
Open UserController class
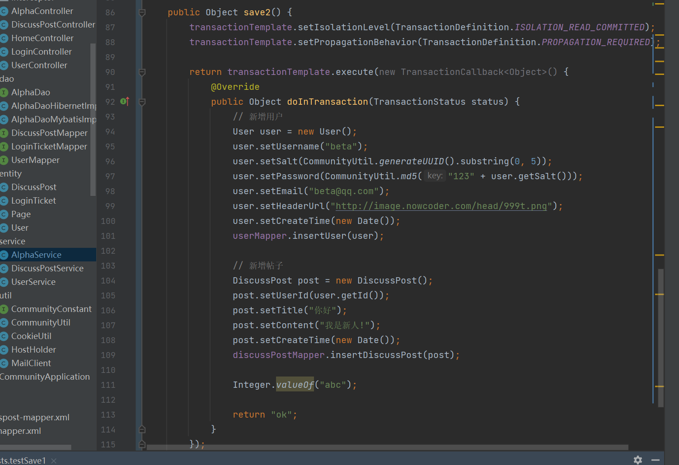[x=39, y=65]
